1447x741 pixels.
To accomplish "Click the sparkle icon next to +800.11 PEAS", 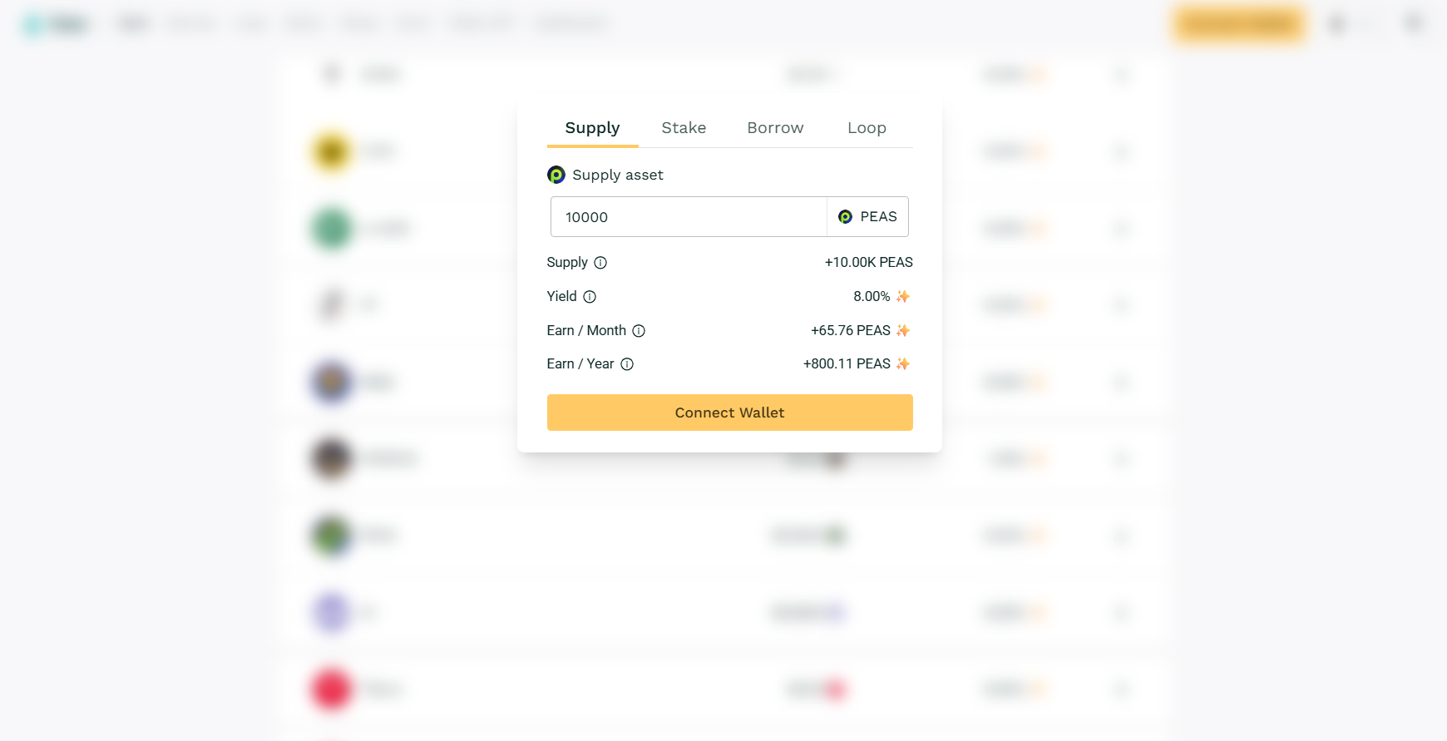I will (x=903, y=364).
